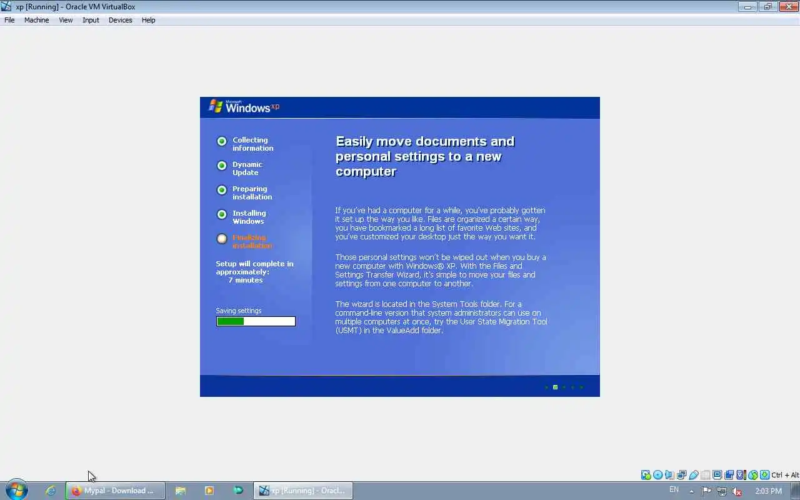This screenshot has width=800, height=500.
Task: Click the USB devices status icon
Action: tap(694, 475)
